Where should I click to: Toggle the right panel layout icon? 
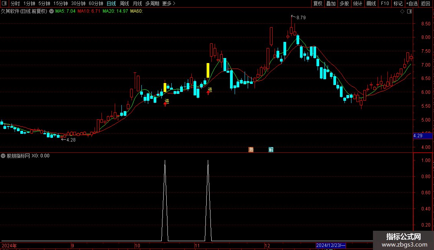coord(409,12)
